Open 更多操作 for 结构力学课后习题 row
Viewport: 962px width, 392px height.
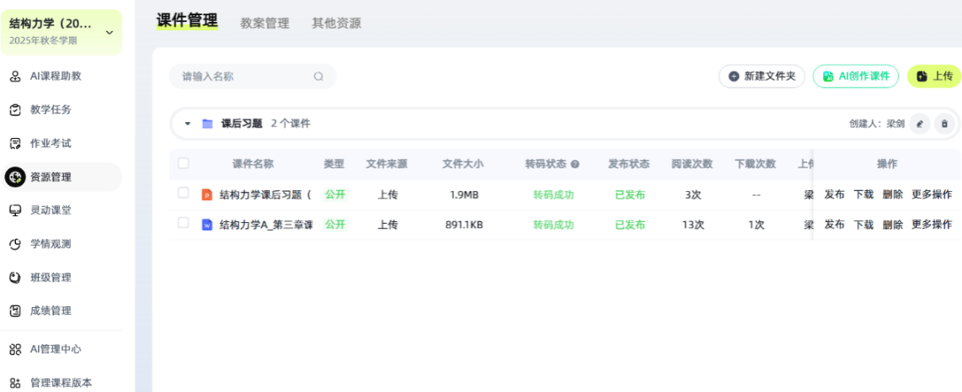click(932, 194)
